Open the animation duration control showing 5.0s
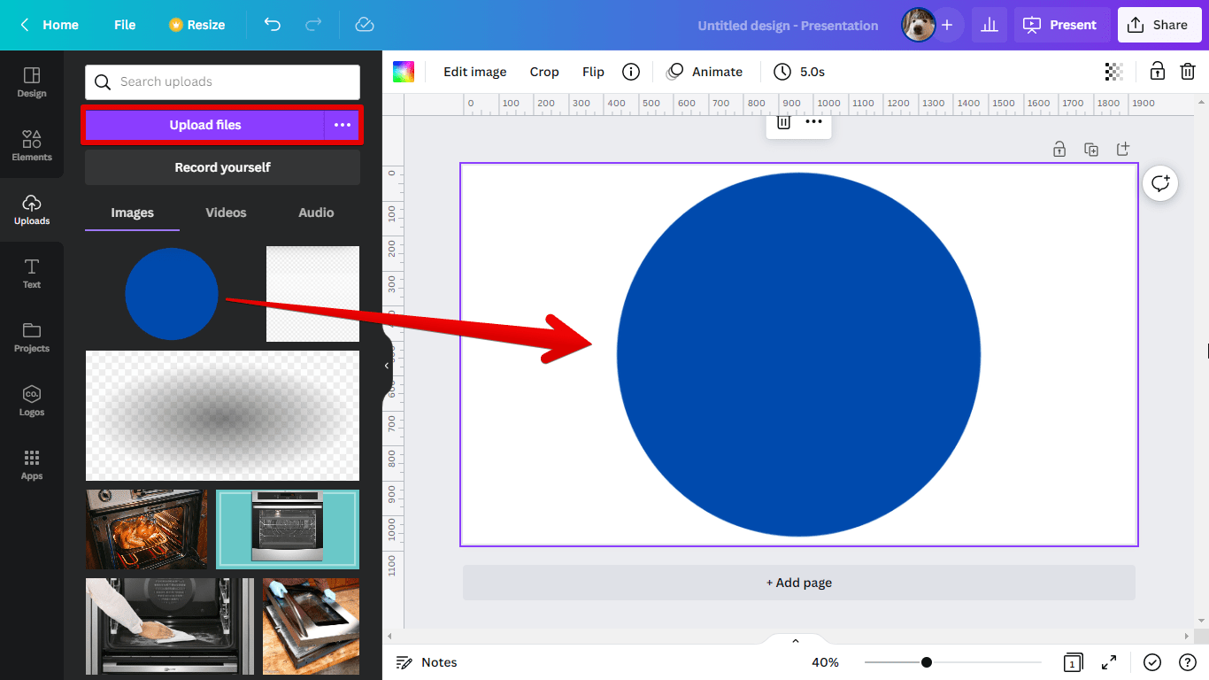This screenshot has width=1209, height=680. click(799, 71)
